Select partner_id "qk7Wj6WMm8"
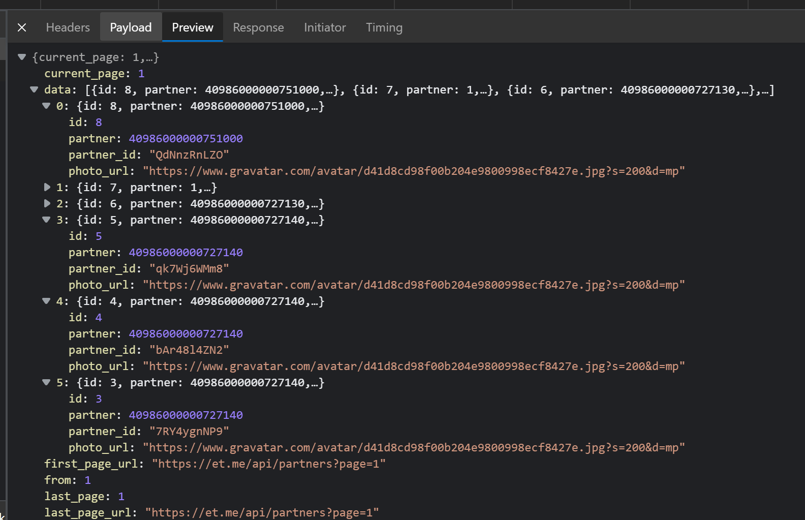 coord(189,268)
